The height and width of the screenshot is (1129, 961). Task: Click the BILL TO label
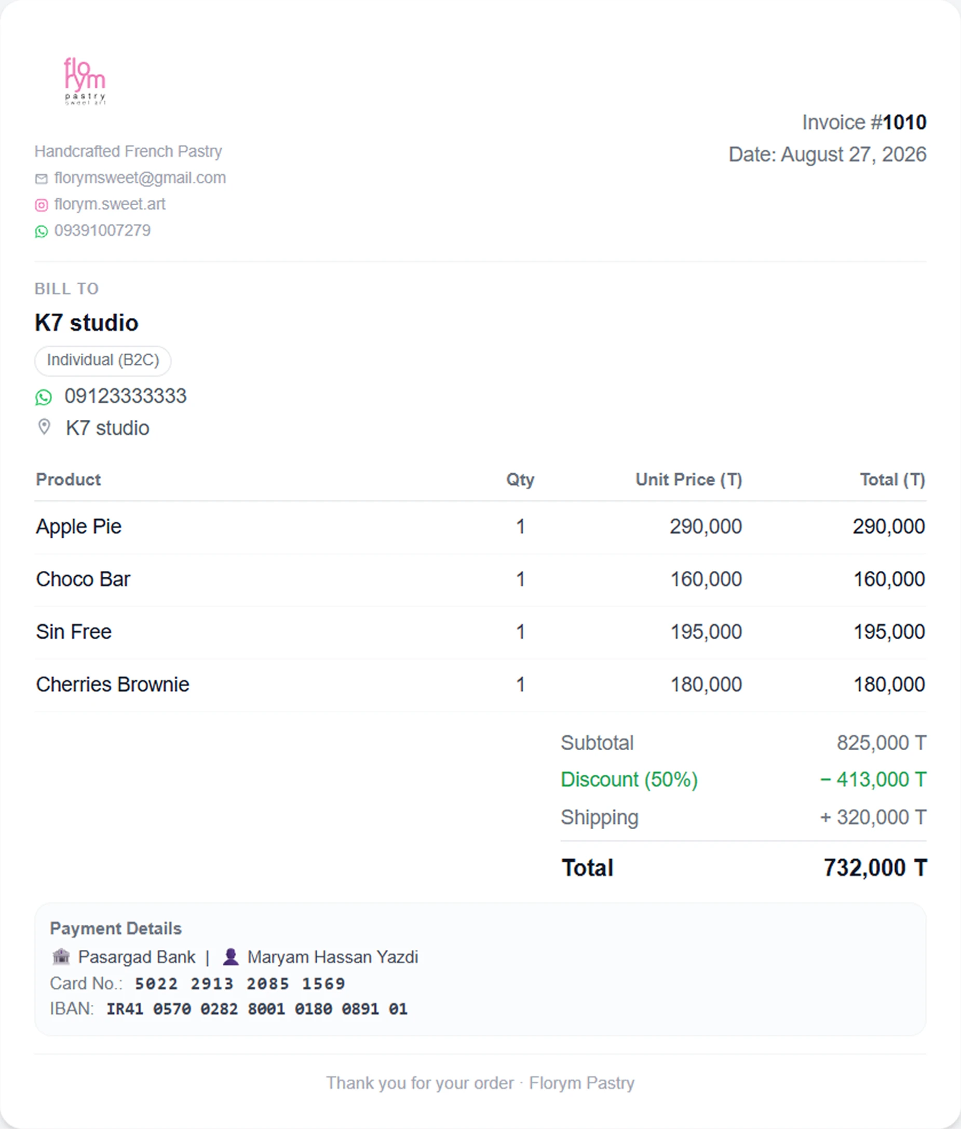(67, 289)
